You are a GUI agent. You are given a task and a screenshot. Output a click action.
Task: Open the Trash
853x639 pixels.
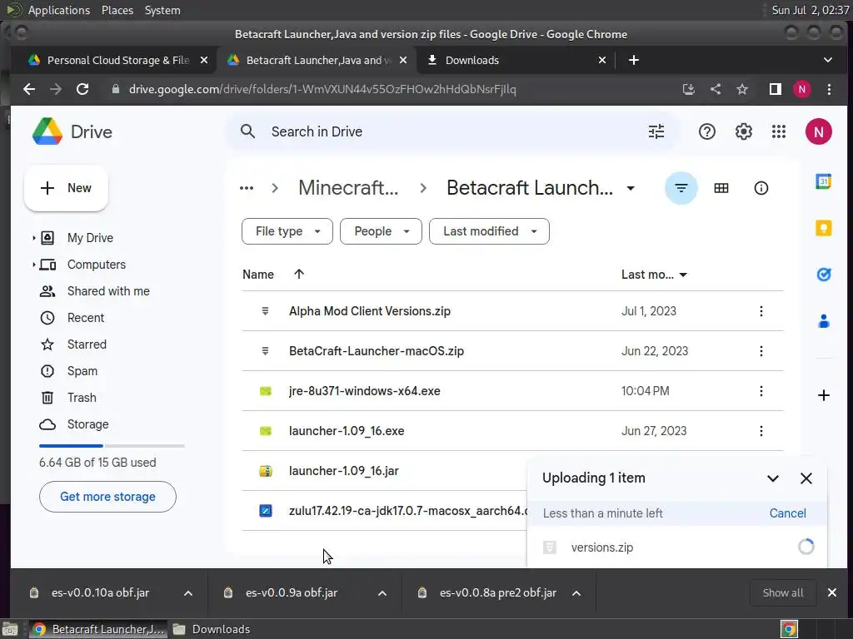point(82,398)
